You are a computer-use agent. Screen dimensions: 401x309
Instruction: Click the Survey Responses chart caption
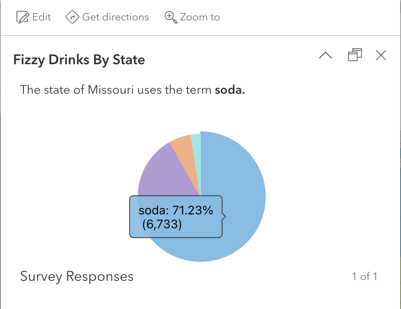point(77,276)
